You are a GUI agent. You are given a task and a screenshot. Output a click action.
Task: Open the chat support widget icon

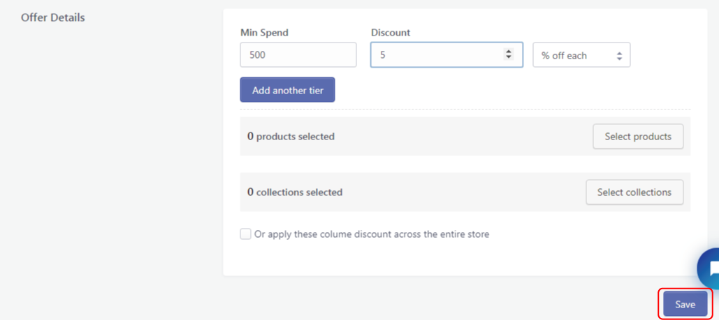pyautogui.click(x=711, y=269)
